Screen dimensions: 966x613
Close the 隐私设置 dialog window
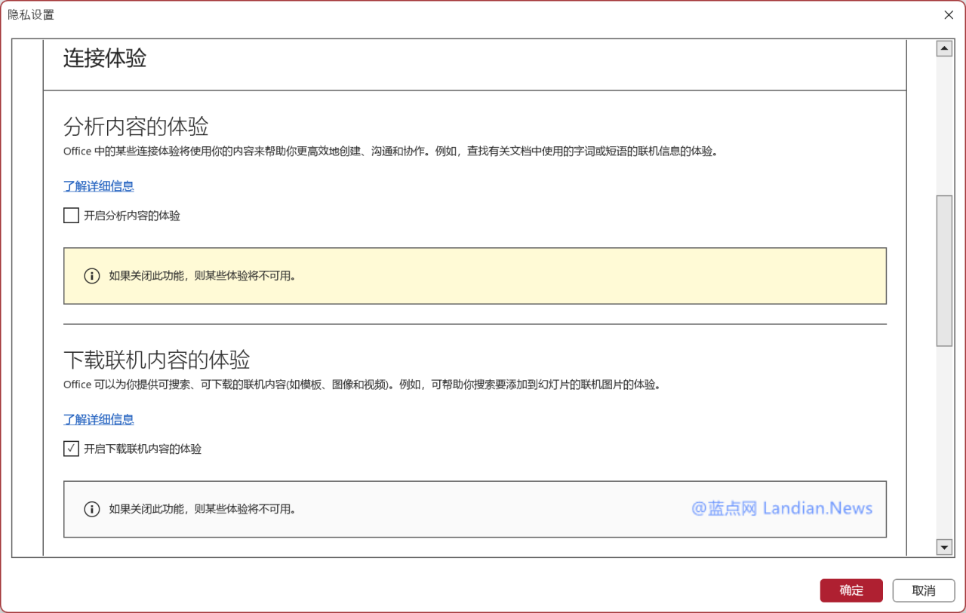[x=949, y=15]
